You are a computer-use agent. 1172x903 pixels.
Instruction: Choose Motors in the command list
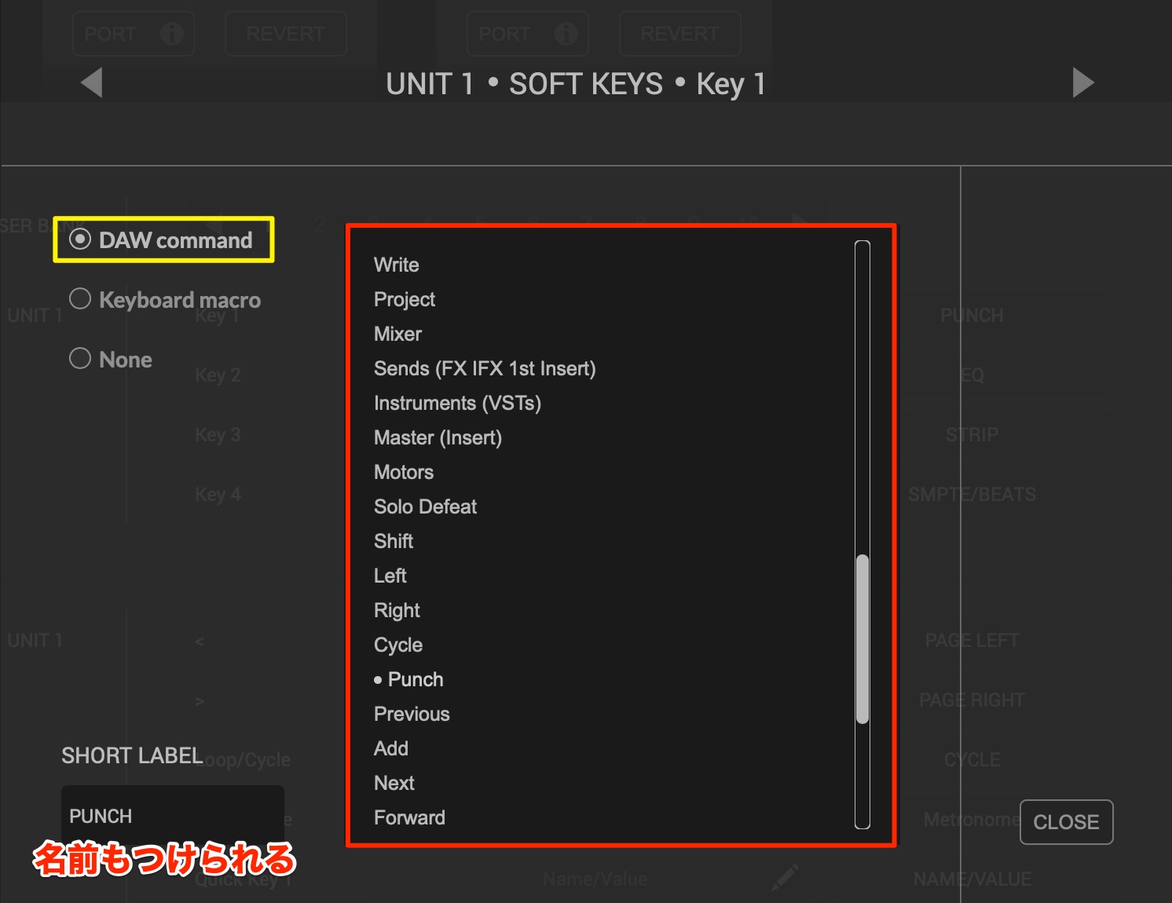coord(404,472)
